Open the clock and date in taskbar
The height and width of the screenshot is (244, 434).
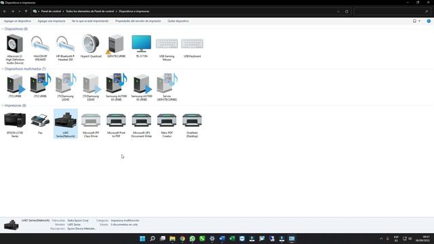[423, 239]
